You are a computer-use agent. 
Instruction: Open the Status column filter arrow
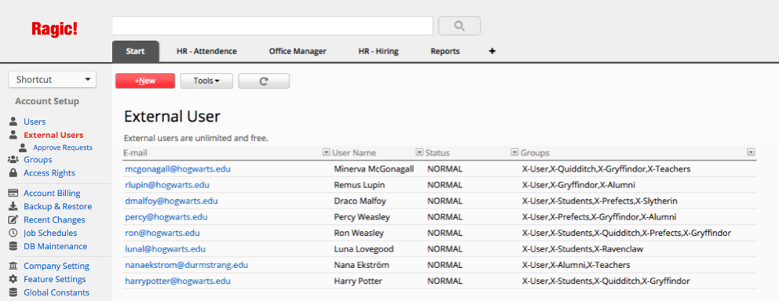514,152
